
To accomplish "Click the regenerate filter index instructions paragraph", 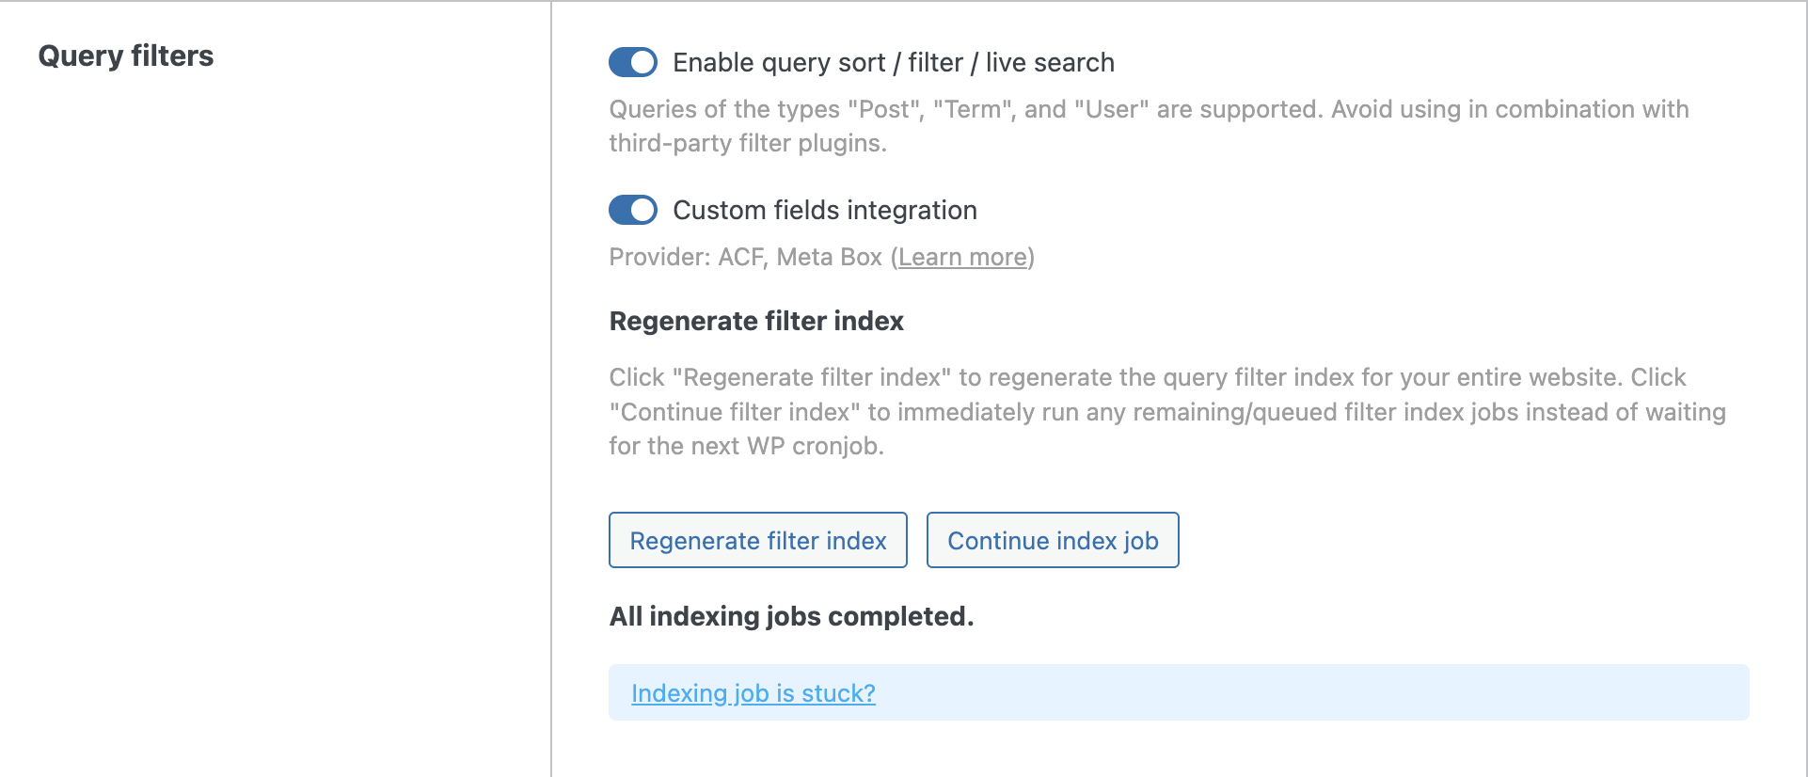I will tap(1166, 411).
